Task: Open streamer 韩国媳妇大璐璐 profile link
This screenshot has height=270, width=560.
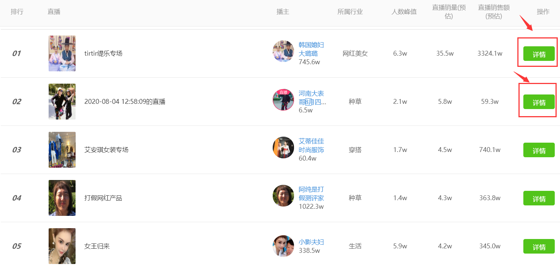Action: coord(311,49)
